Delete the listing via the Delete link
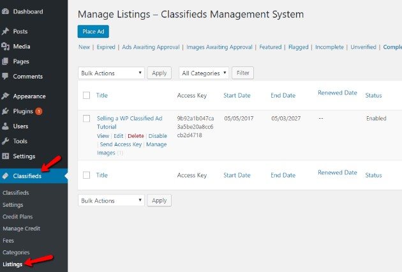402x272 pixels. click(x=136, y=136)
